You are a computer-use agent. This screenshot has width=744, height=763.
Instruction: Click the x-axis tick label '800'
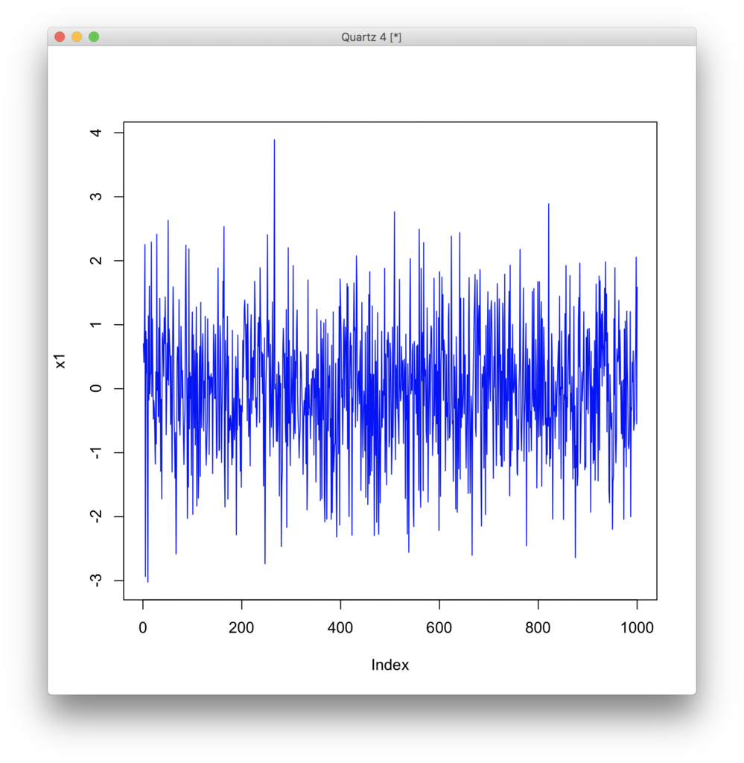(x=538, y=627)
